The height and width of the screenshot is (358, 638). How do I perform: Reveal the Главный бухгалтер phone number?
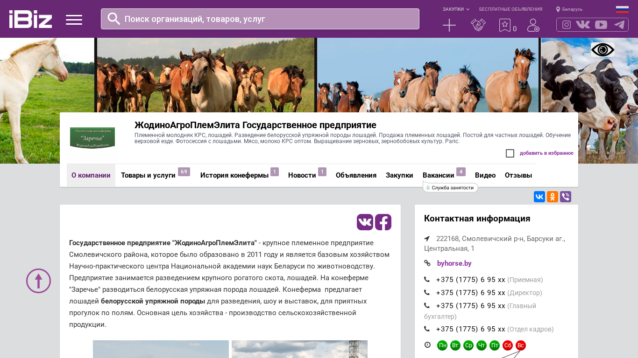pos(470,306)
